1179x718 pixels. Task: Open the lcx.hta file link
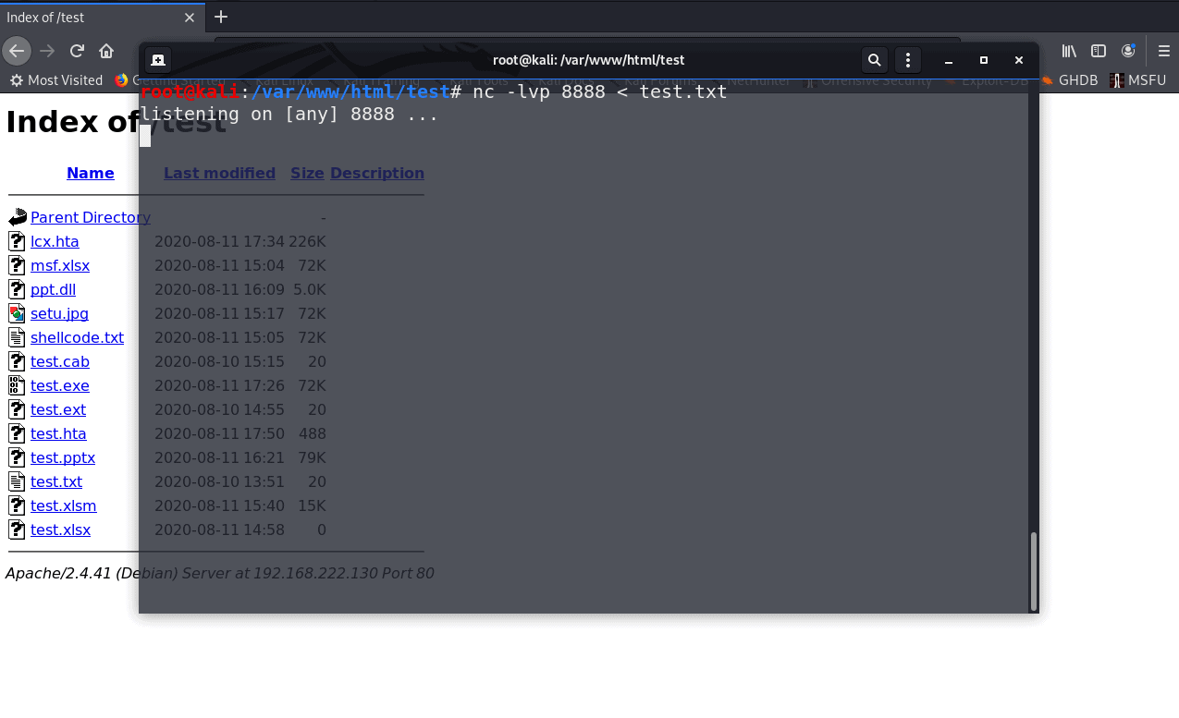tap(55, 241)
